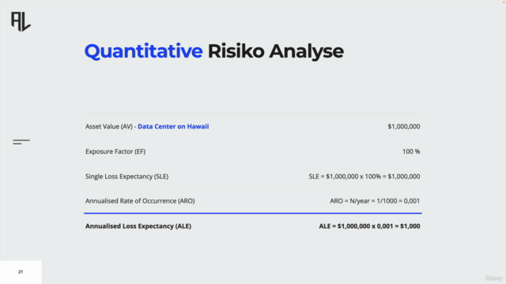
Task: Click the "Single Loss Expectancy (SLE)" label
Action: point(126,177)
